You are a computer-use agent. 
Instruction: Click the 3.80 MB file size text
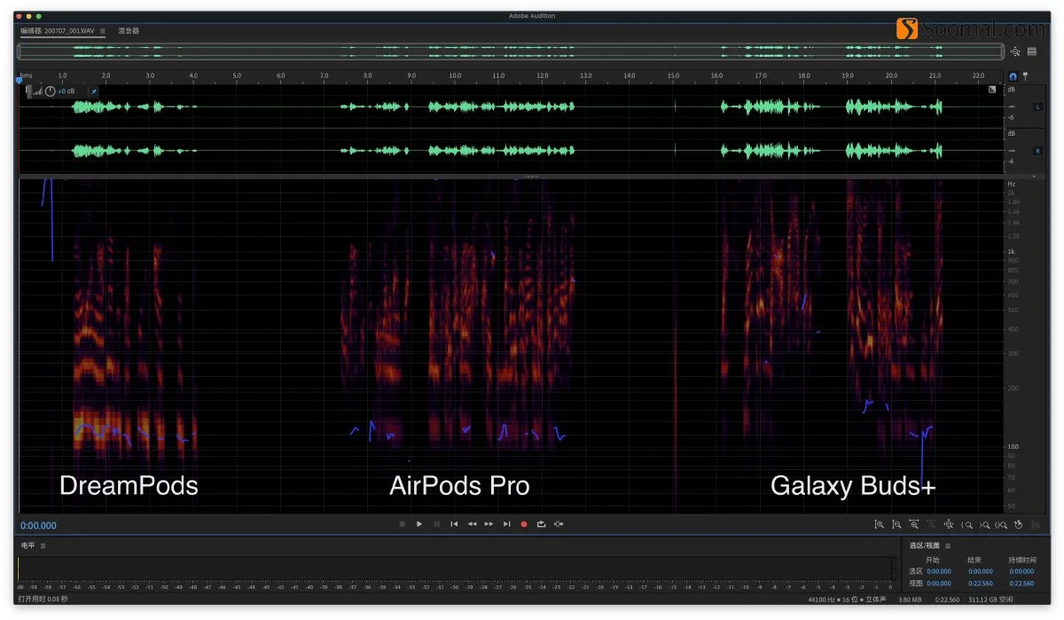point(911,600)
